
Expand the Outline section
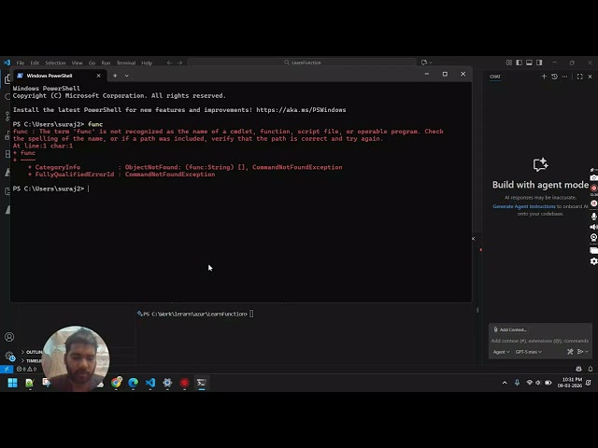pyautogui.click(x=31, y=352)
